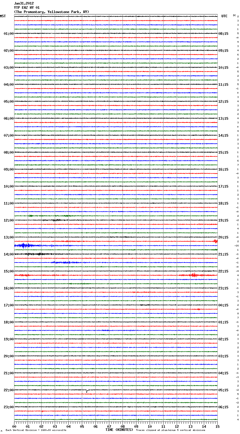Click the 22:15 UTC time label
This screenshot has width=240, height=434.
point(223,271)
